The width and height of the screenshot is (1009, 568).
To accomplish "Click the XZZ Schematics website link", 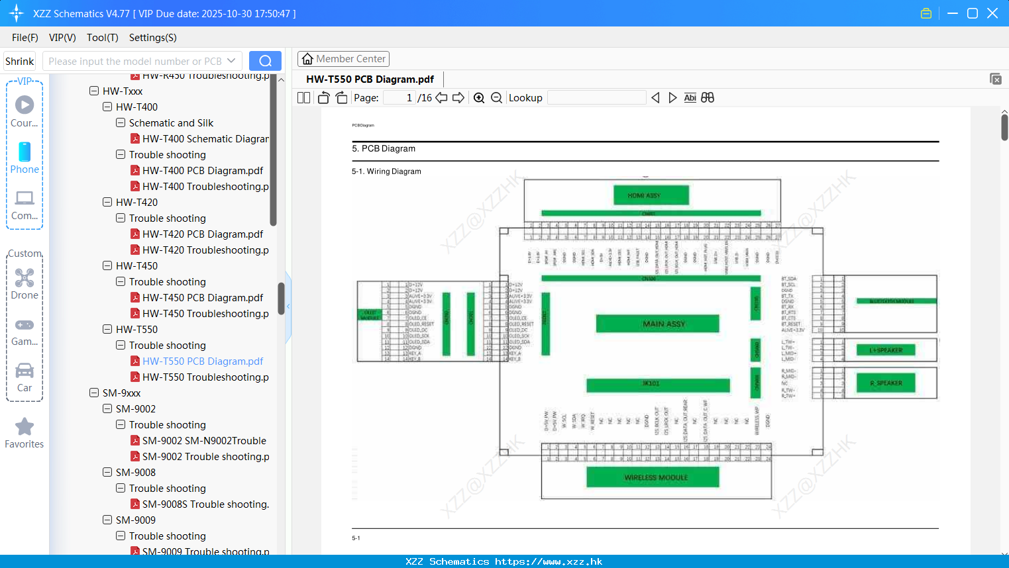I will pyautogui.click(x=504, y=561).
